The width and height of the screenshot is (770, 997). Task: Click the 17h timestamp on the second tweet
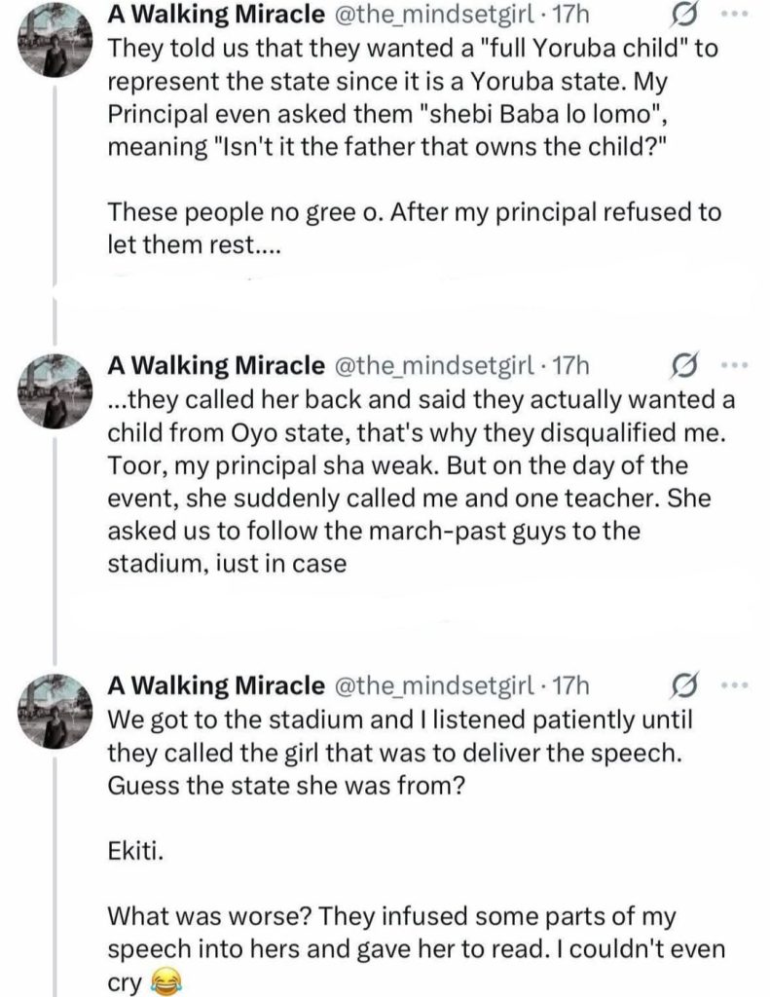coord(569,366)
